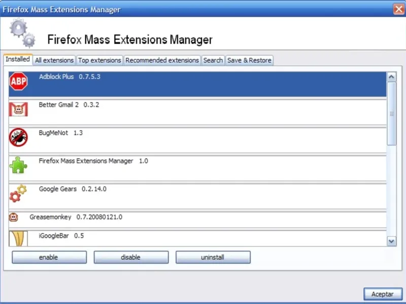Click the grey gears logo in header
406x304 pixels.
tap(22, 33)
